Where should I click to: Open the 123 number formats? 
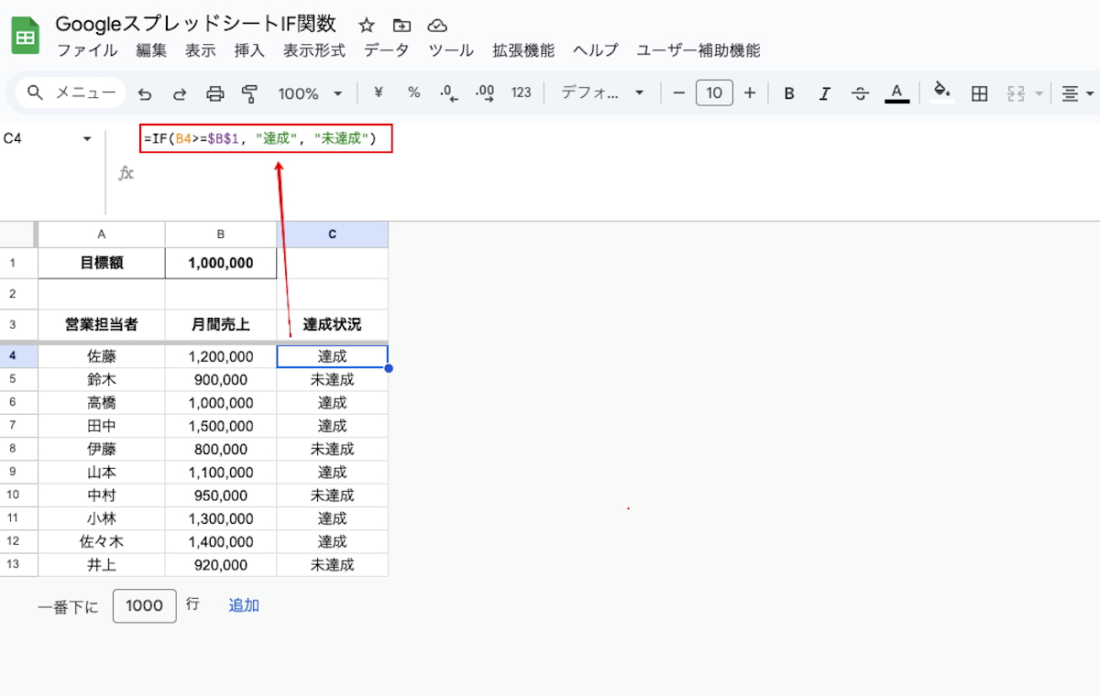click(x=522, y=92)
